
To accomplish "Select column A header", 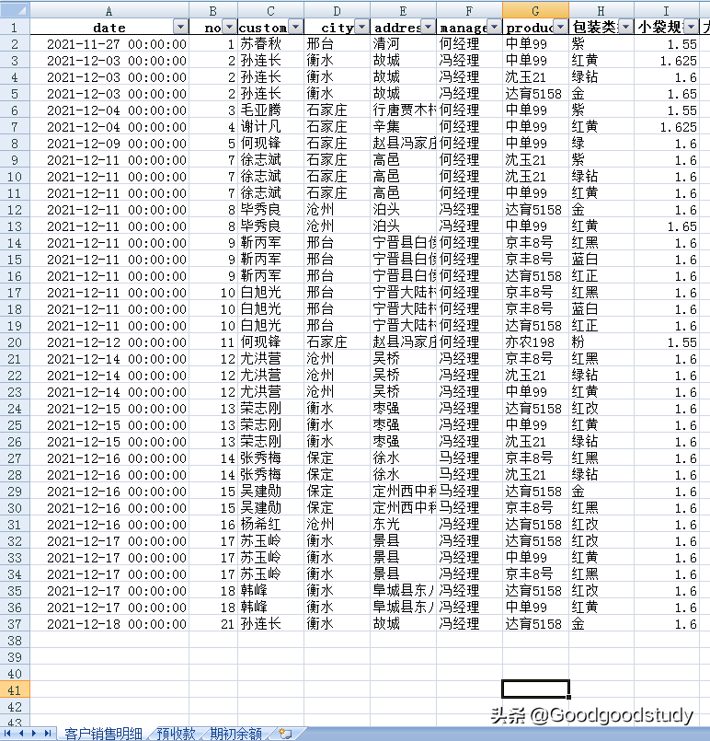I will tap(109, 10).
